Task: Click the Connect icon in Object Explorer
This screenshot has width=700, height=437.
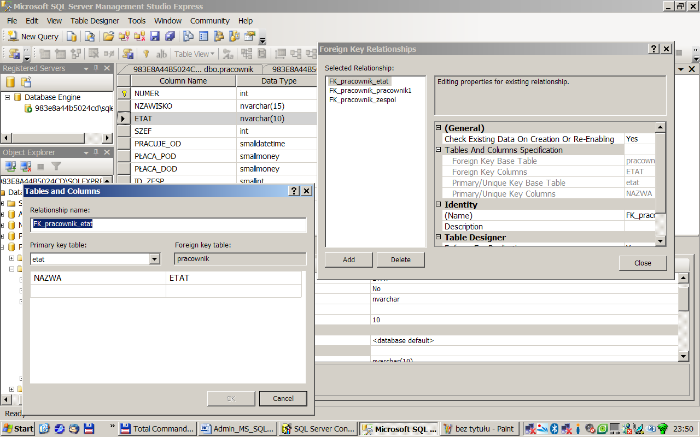Action: (10, 166)
